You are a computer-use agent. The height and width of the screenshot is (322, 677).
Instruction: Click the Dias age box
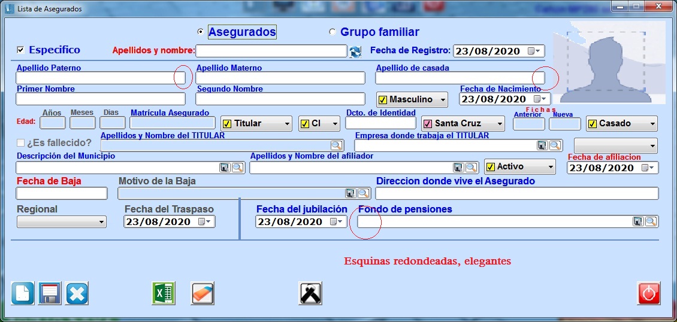(x=112, y=123)
